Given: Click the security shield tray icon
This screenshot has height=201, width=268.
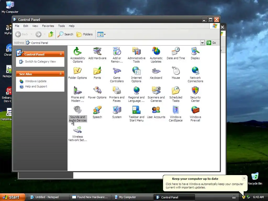Looking at the screenshot, I should click(x=244, y=197).
